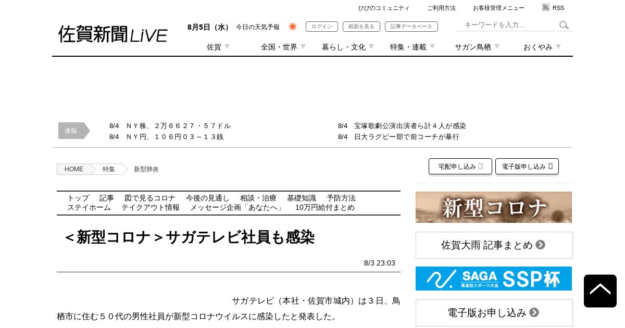Viewport: 625px width, 328px height.
Task: Open ご利用方法 link
Action: [441, 8]
